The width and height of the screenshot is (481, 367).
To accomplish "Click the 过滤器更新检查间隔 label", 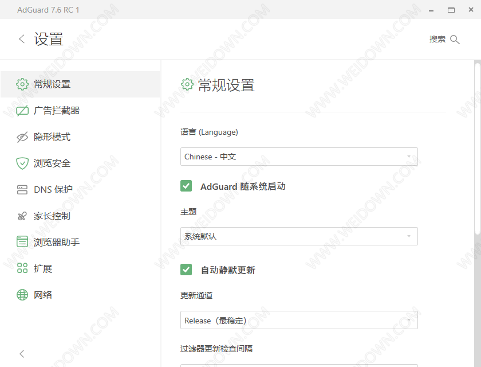I will point(216,349).
